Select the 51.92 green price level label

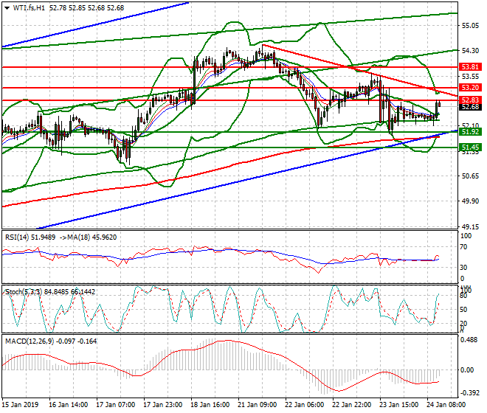click(x=470, y=132)
